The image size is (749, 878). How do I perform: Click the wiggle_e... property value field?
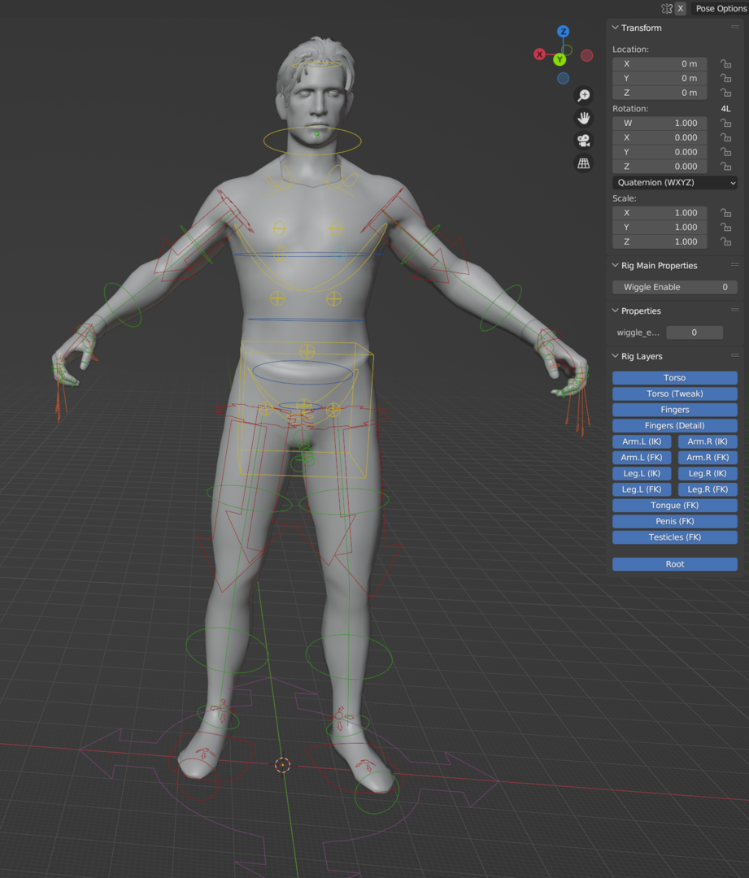coord(694,333)
